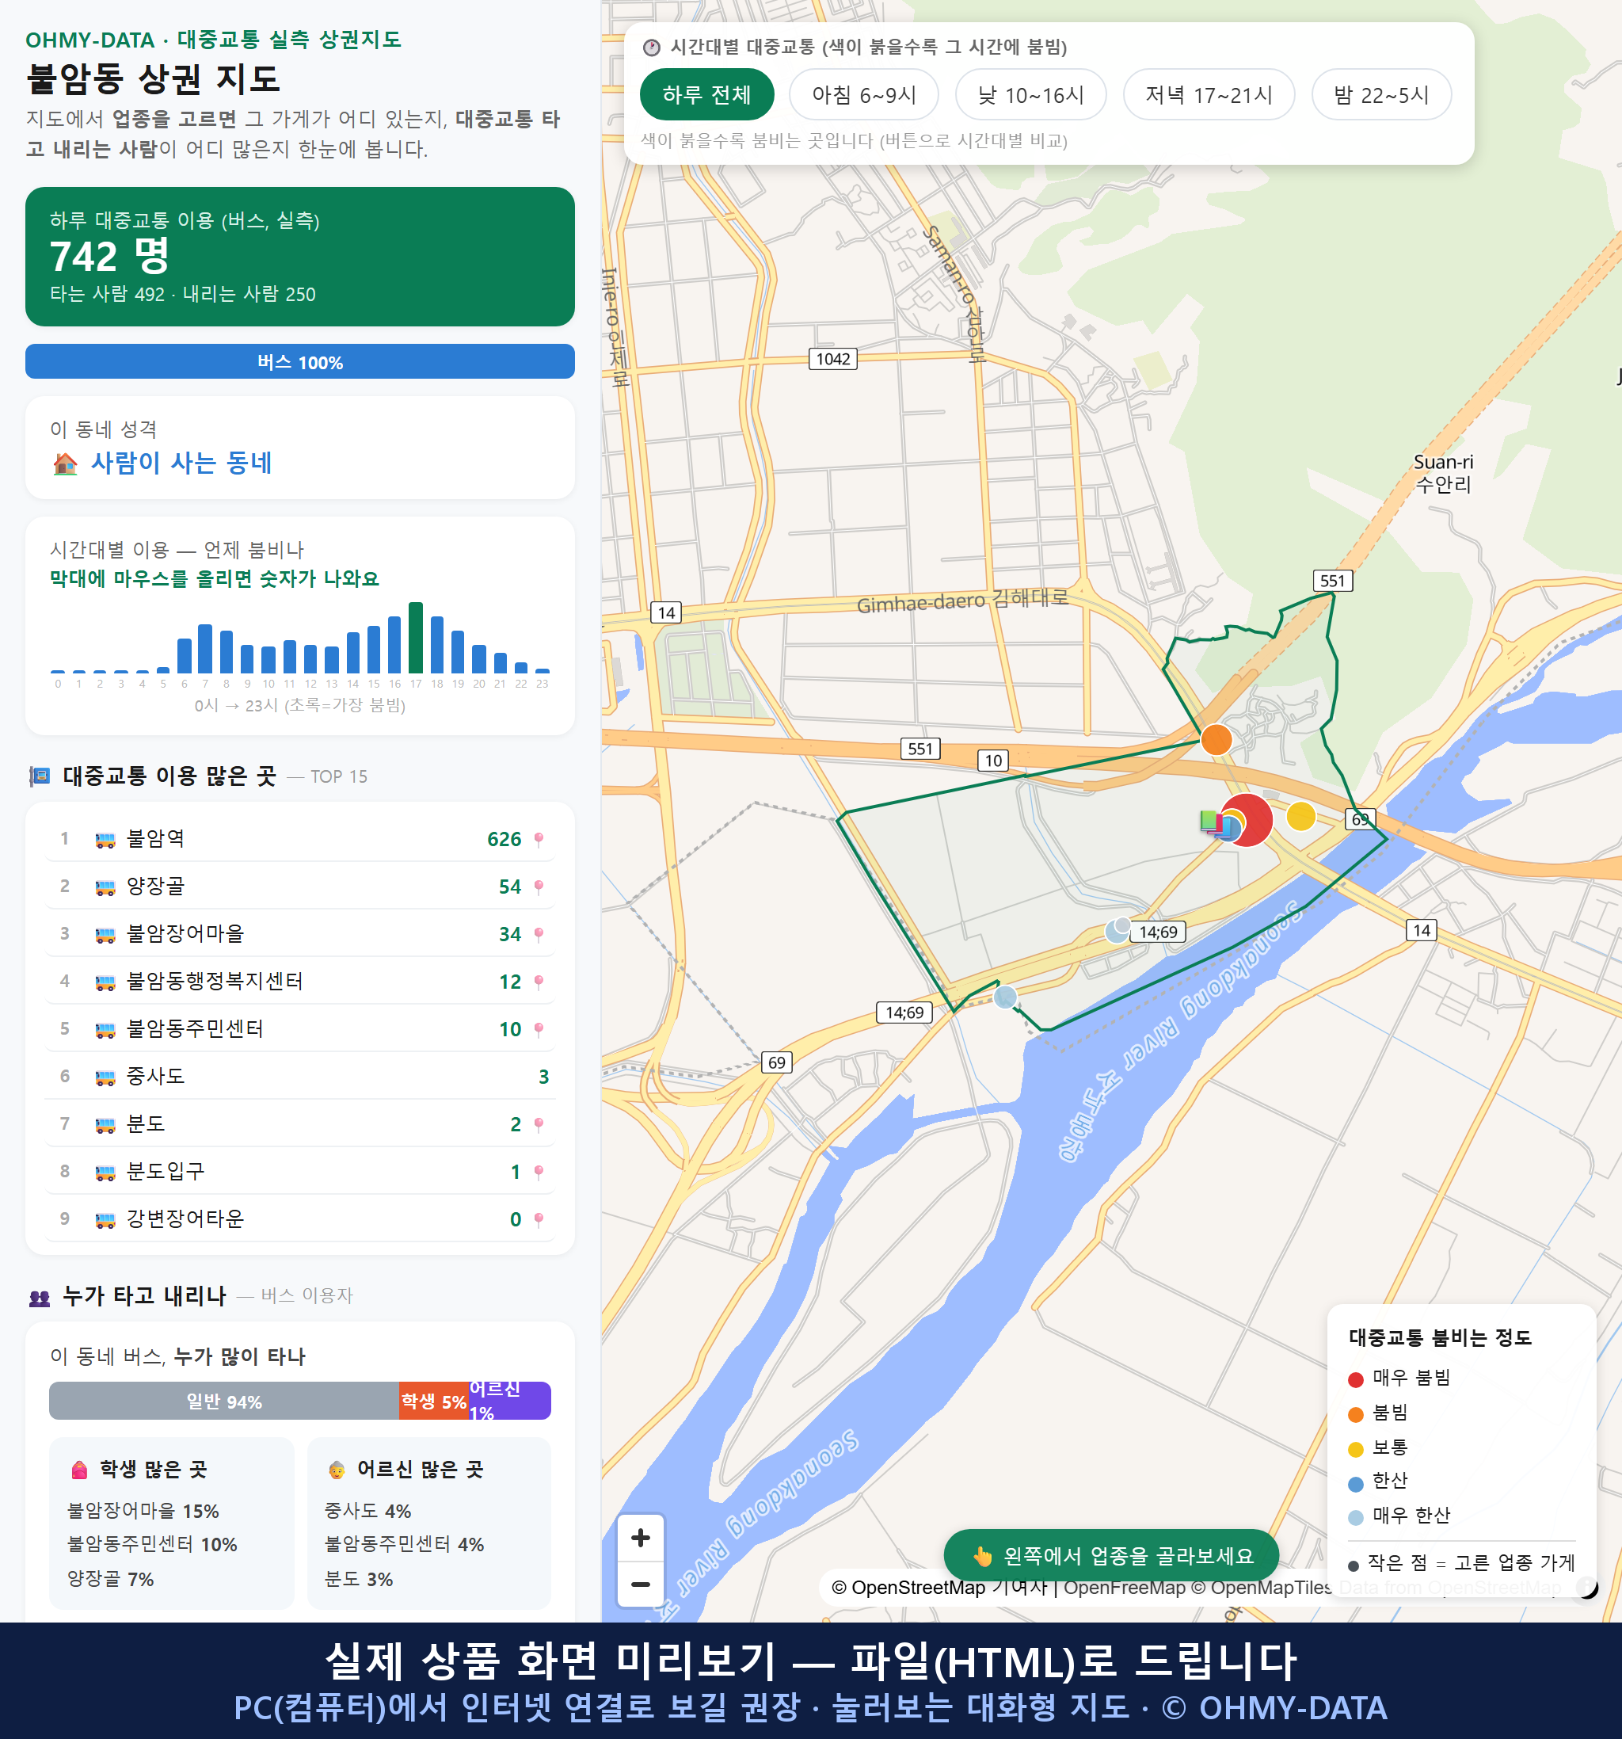Click the 누가 타고 내리나 people icon
The image size is (1622, 1739).
(40, 1299)
